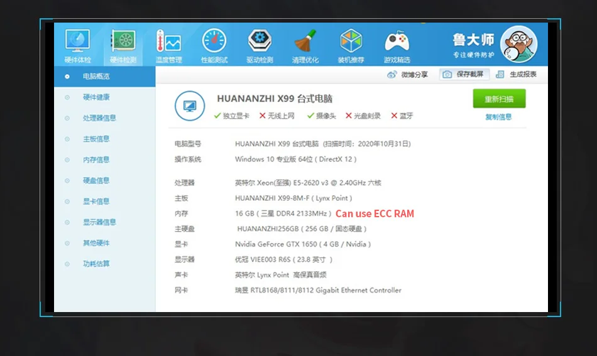Click the HUANANZHI X99-8M-F motherboard value
This screenshot has height=356, width=597.
[x=293, y=198]
